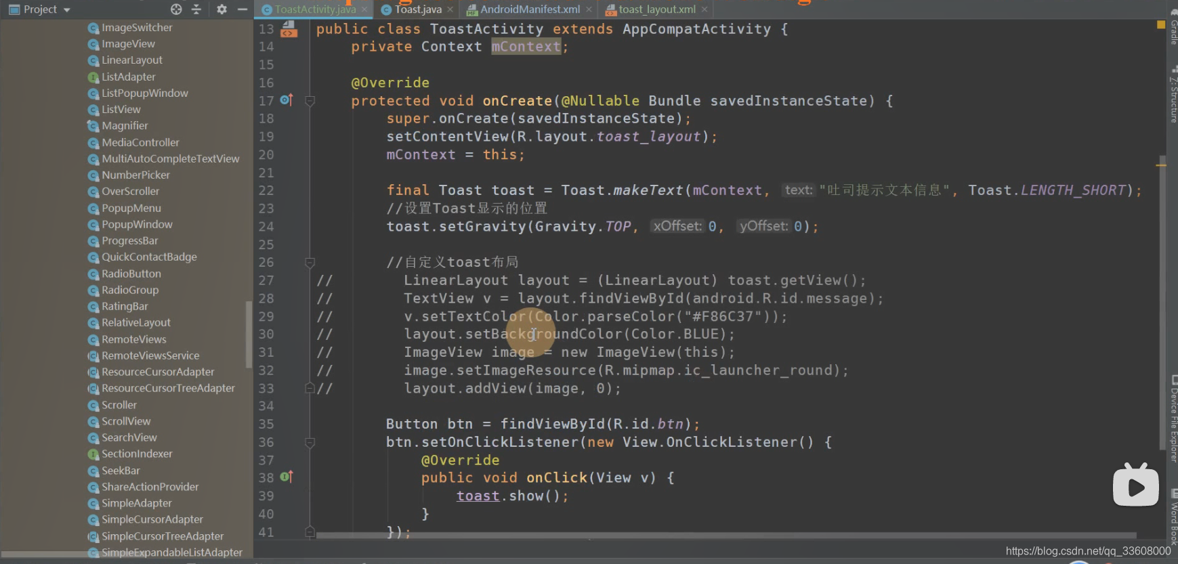
Task: Collapse the fold marker at line 33
Action: pos(310,388)
